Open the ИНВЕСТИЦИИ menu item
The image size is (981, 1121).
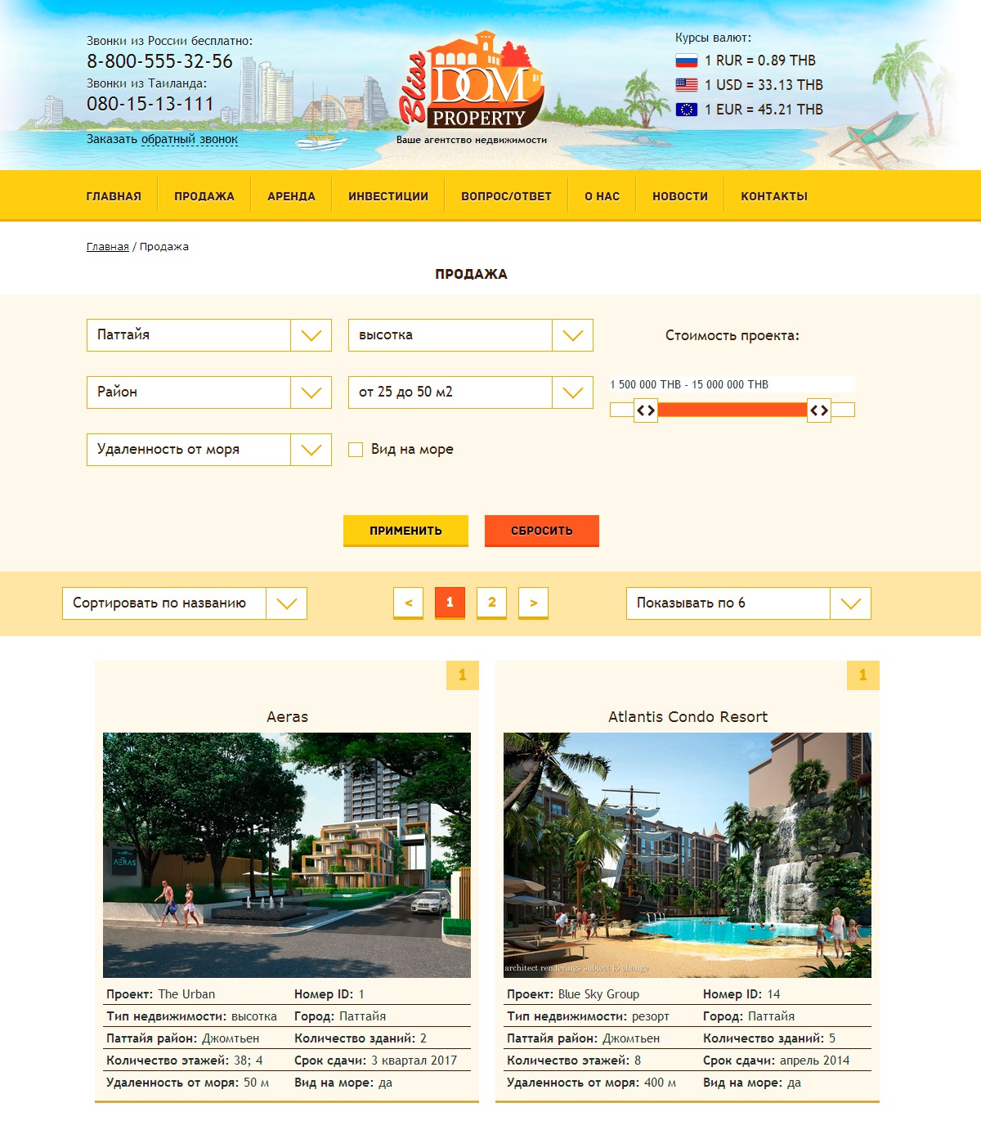[388, 196]
